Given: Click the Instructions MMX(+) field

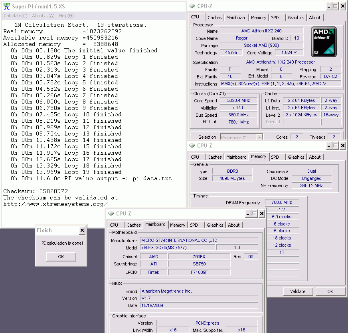Looking at the screenshot, I should pos(281,84).
